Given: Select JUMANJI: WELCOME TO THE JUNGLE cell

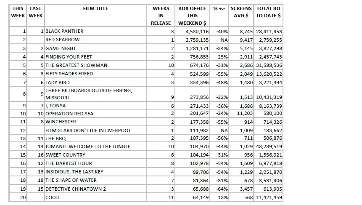Looking at the screenshot, I should click(88, 146).
